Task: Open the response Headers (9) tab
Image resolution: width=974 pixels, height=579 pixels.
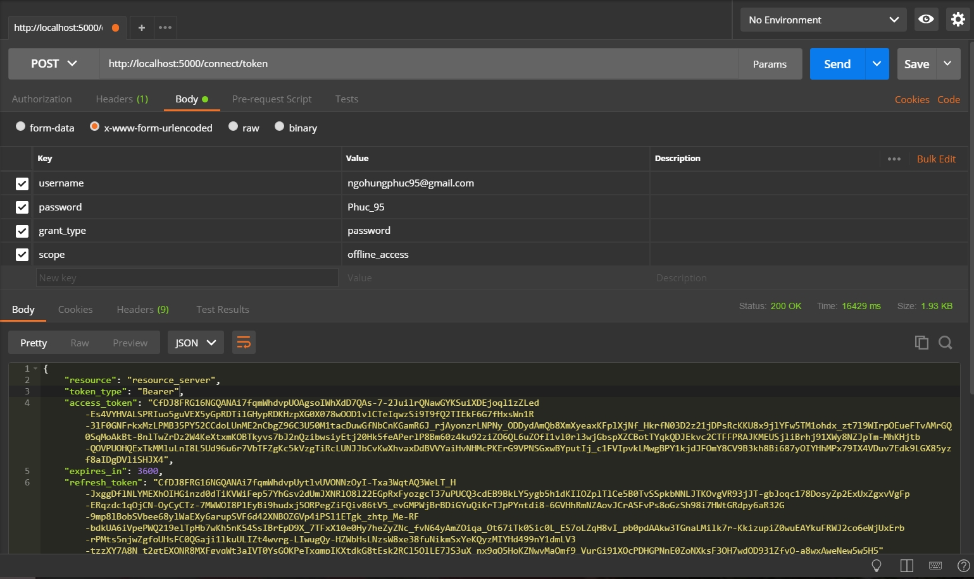Action: click(x=142, y=309)
